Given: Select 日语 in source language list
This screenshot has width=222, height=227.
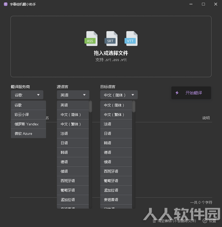Looking at the screenshot, I should [73, 143].
